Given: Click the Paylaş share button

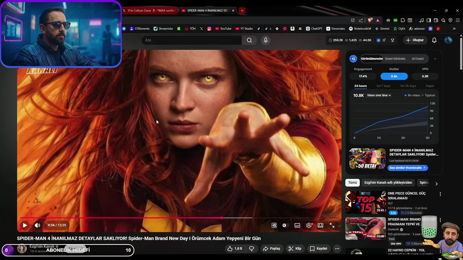Looking at the screenshot, I should coord(272,248).
